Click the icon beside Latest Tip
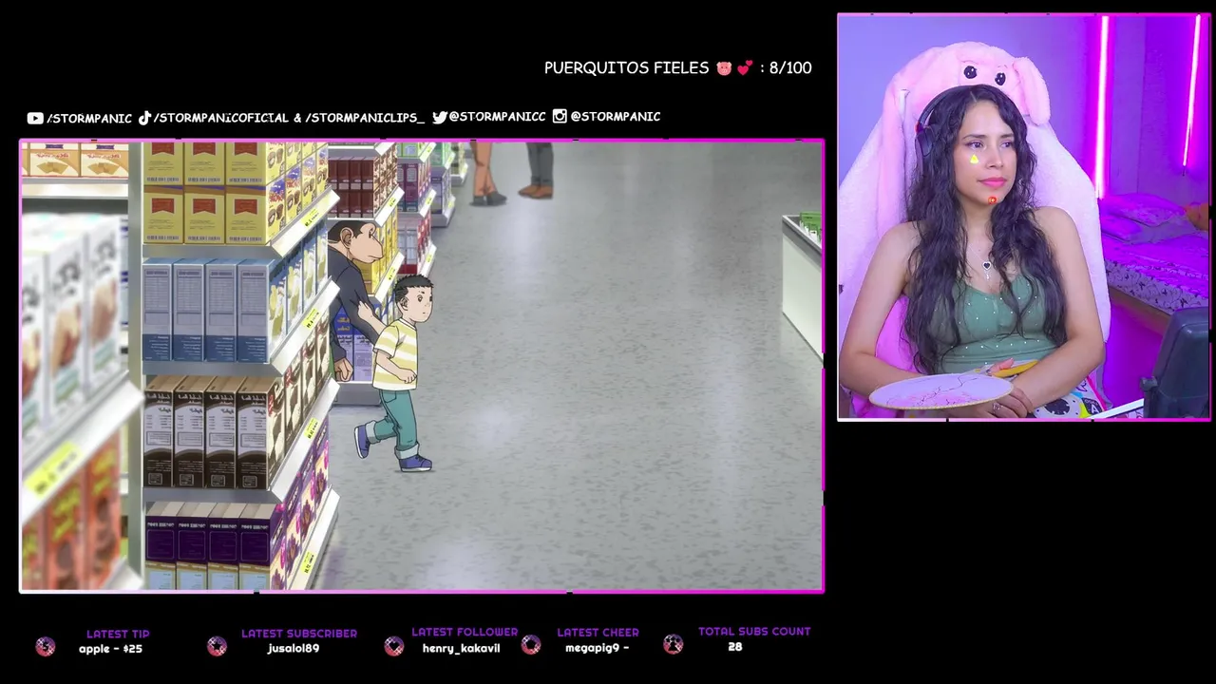 pos(46,647)
